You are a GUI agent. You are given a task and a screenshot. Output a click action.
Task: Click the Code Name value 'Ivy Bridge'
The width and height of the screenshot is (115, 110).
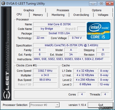47,29
